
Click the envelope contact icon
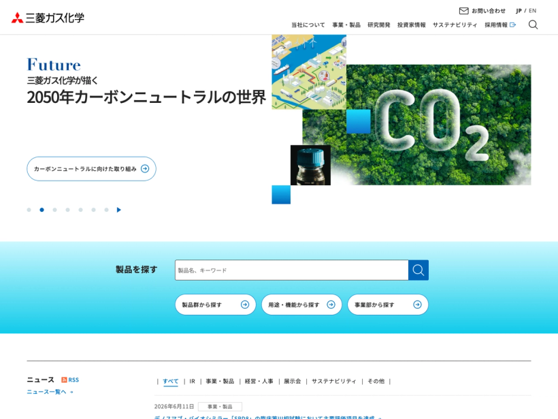463,11
